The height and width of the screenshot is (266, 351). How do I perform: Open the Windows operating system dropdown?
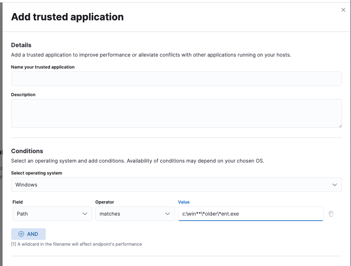(176, 185)
